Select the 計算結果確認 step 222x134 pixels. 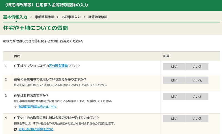98,17
